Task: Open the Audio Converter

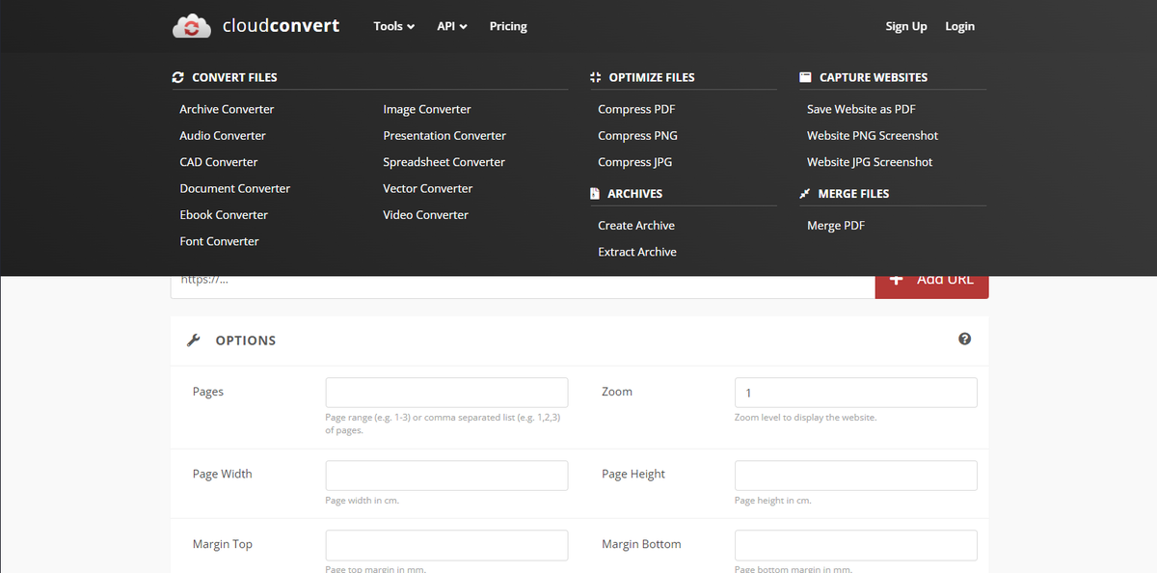Action: point(223,136)
